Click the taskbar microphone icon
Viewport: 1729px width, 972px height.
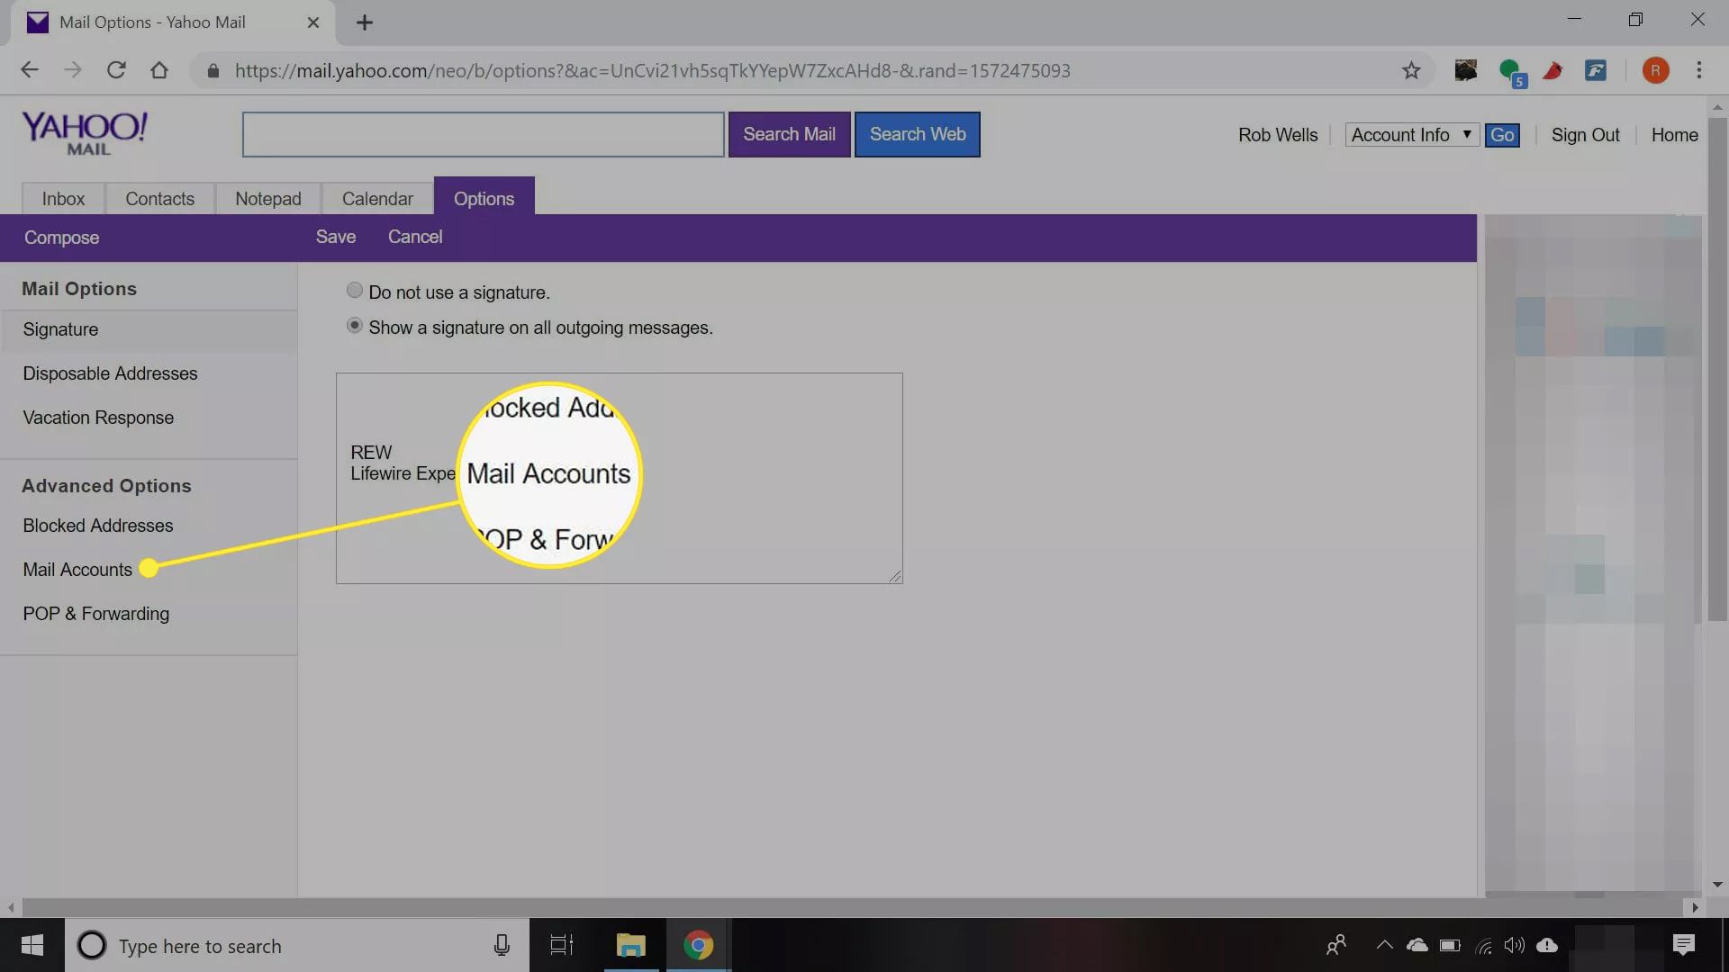pyautogui.click(x=502, y=945)
